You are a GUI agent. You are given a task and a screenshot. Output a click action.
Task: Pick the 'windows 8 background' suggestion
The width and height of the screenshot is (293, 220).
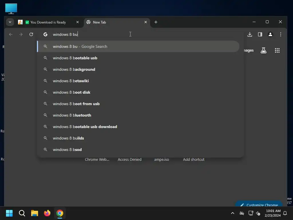point(138,69)
